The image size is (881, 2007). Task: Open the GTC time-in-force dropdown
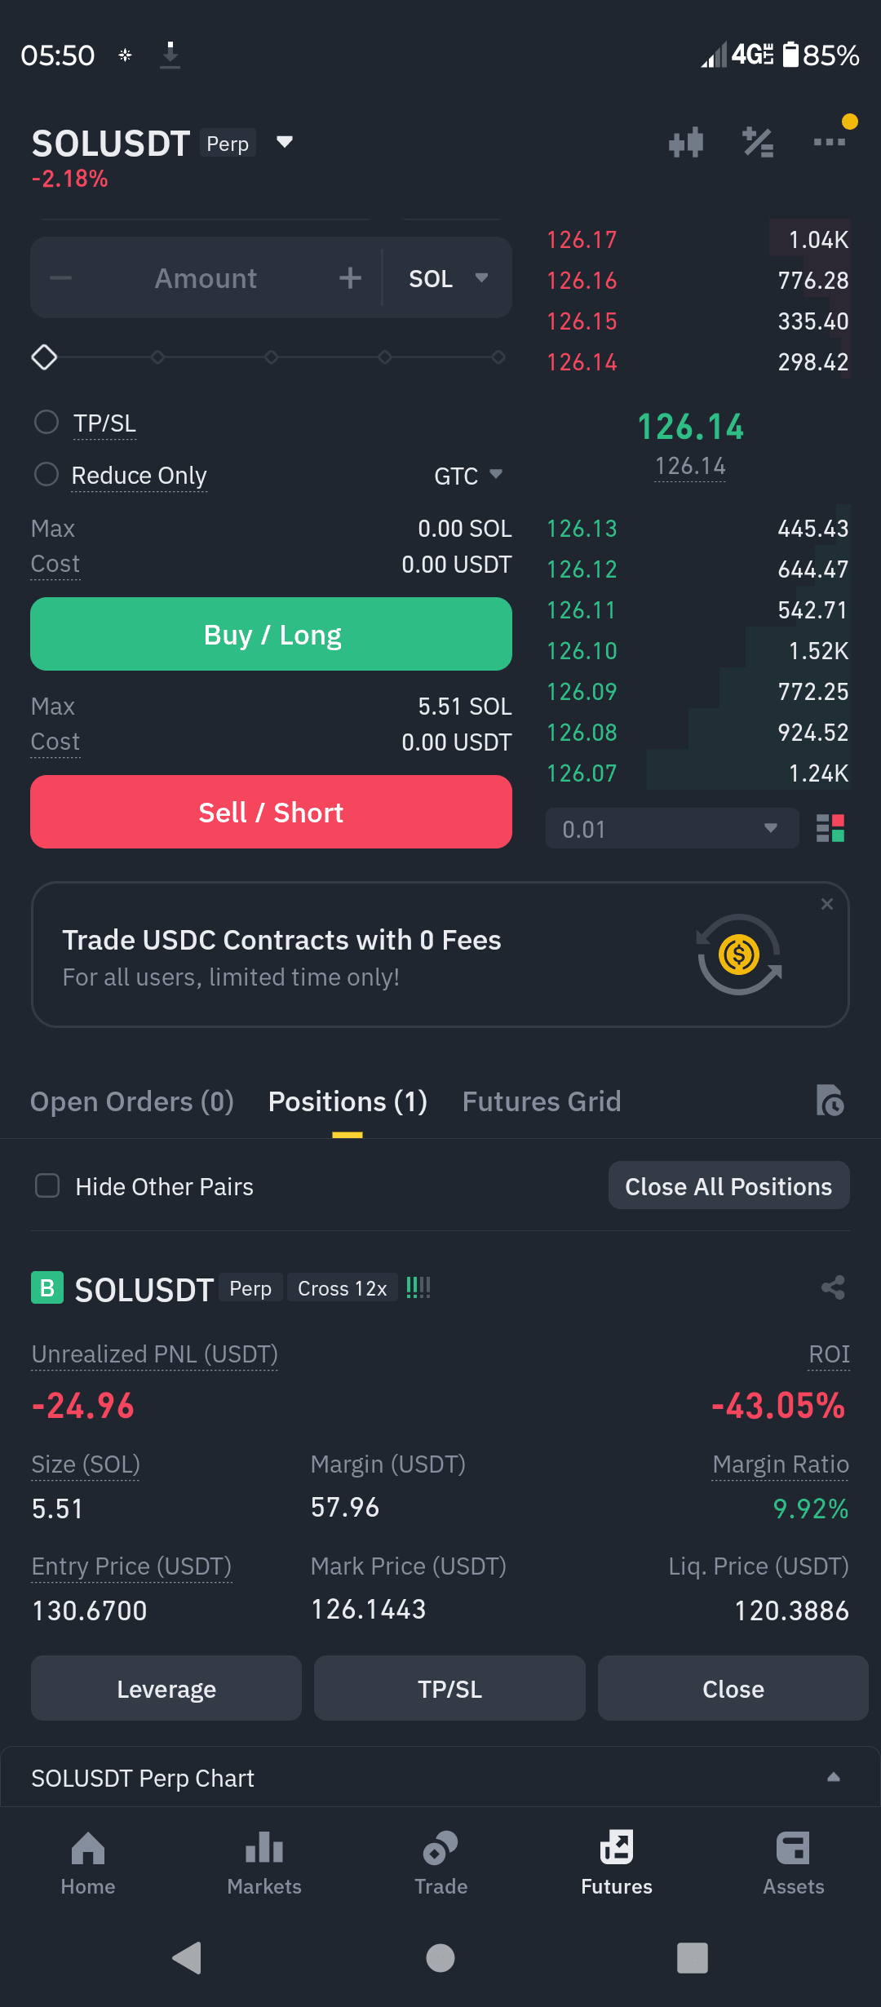click(468, 476)
